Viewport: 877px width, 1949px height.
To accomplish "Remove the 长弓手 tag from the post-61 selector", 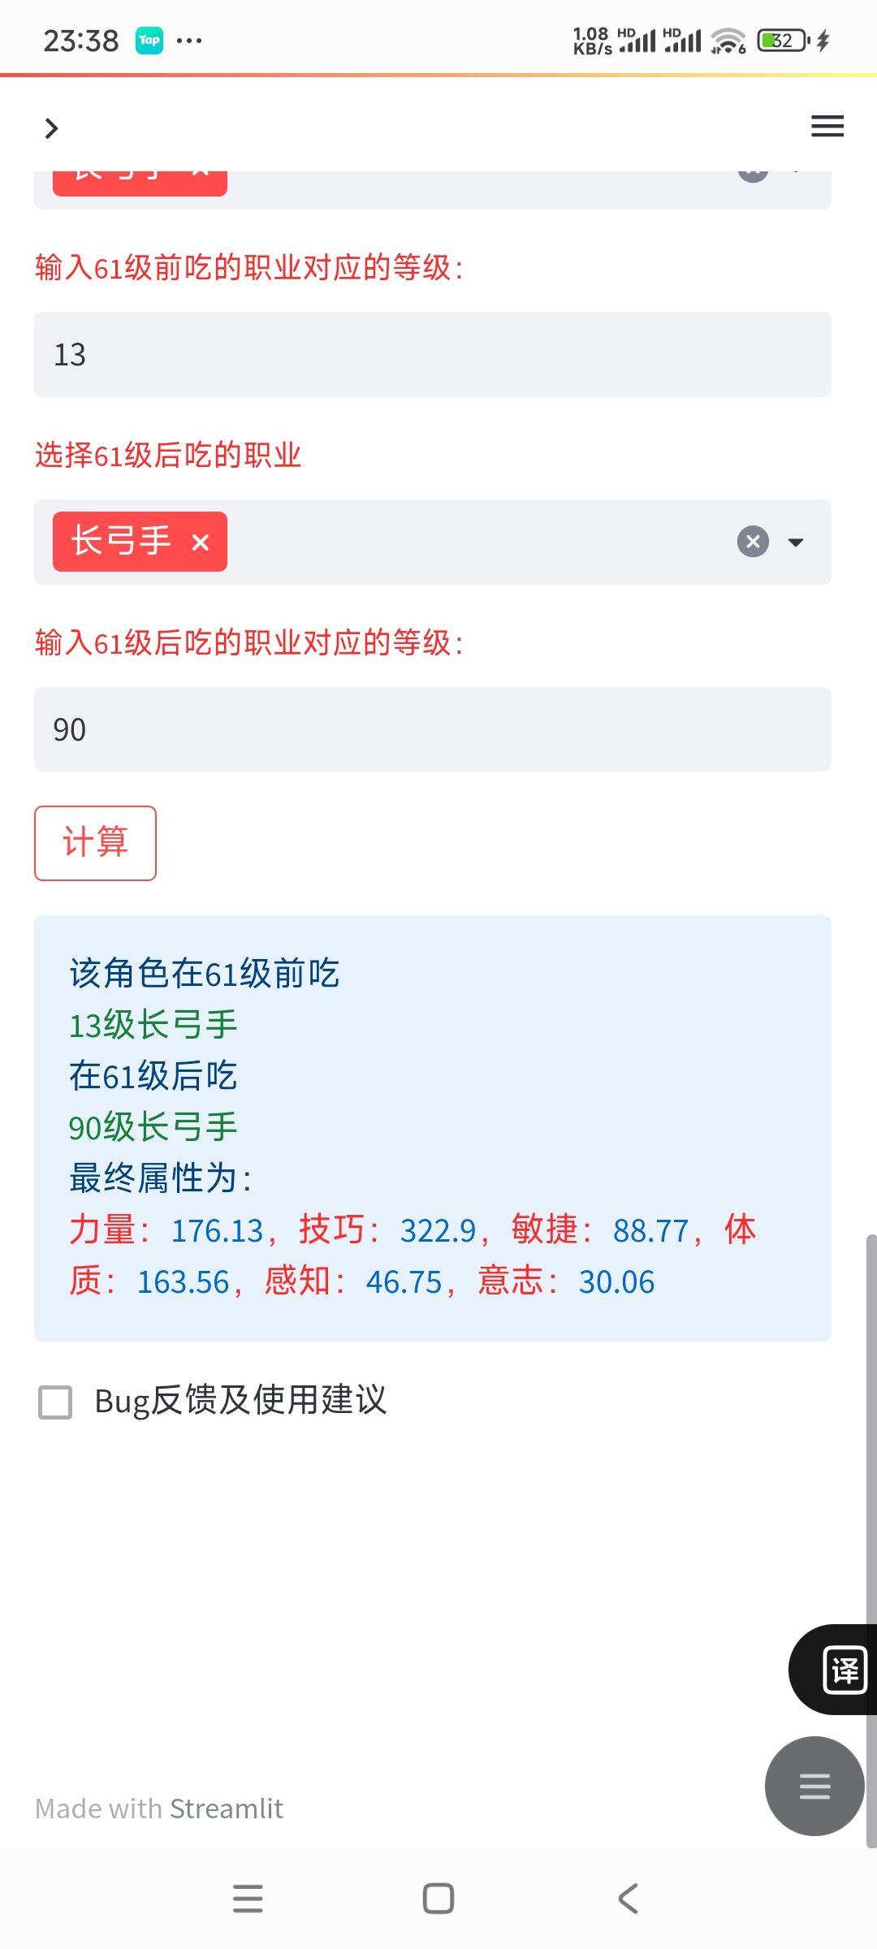I will click(x=201, y=542).
